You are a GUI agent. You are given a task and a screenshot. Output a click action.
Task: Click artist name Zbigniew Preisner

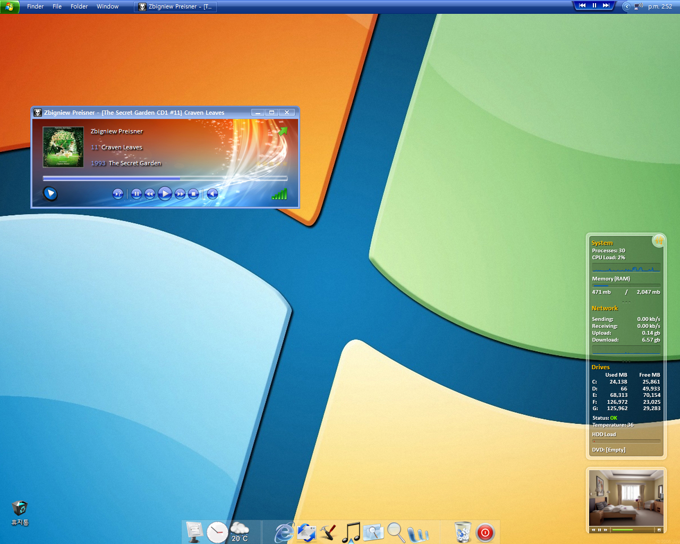pyautogui.click(x=117, y=131)
